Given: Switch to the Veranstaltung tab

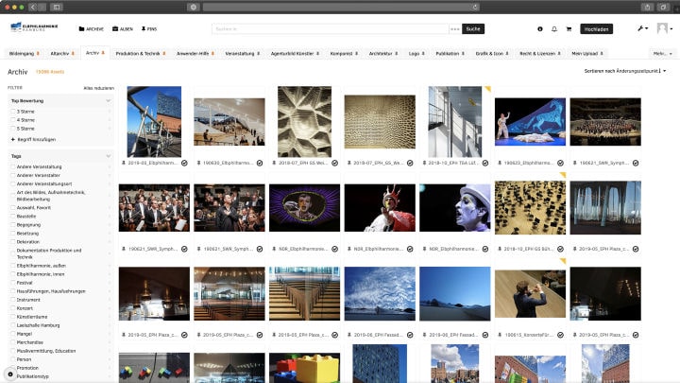Looking at the screenshot, I should pos(239,53).
